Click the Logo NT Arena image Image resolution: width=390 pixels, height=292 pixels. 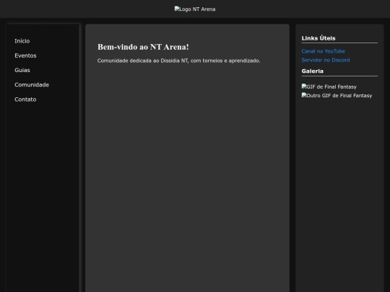195,9
